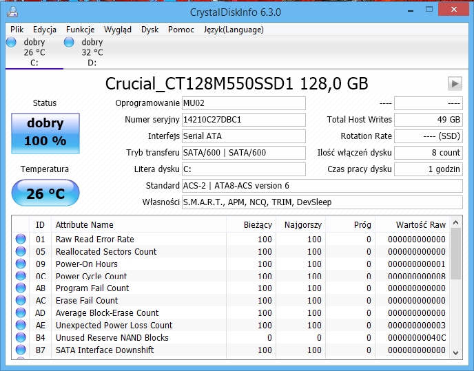Click the Litera dysku field C:

point(244,169)
